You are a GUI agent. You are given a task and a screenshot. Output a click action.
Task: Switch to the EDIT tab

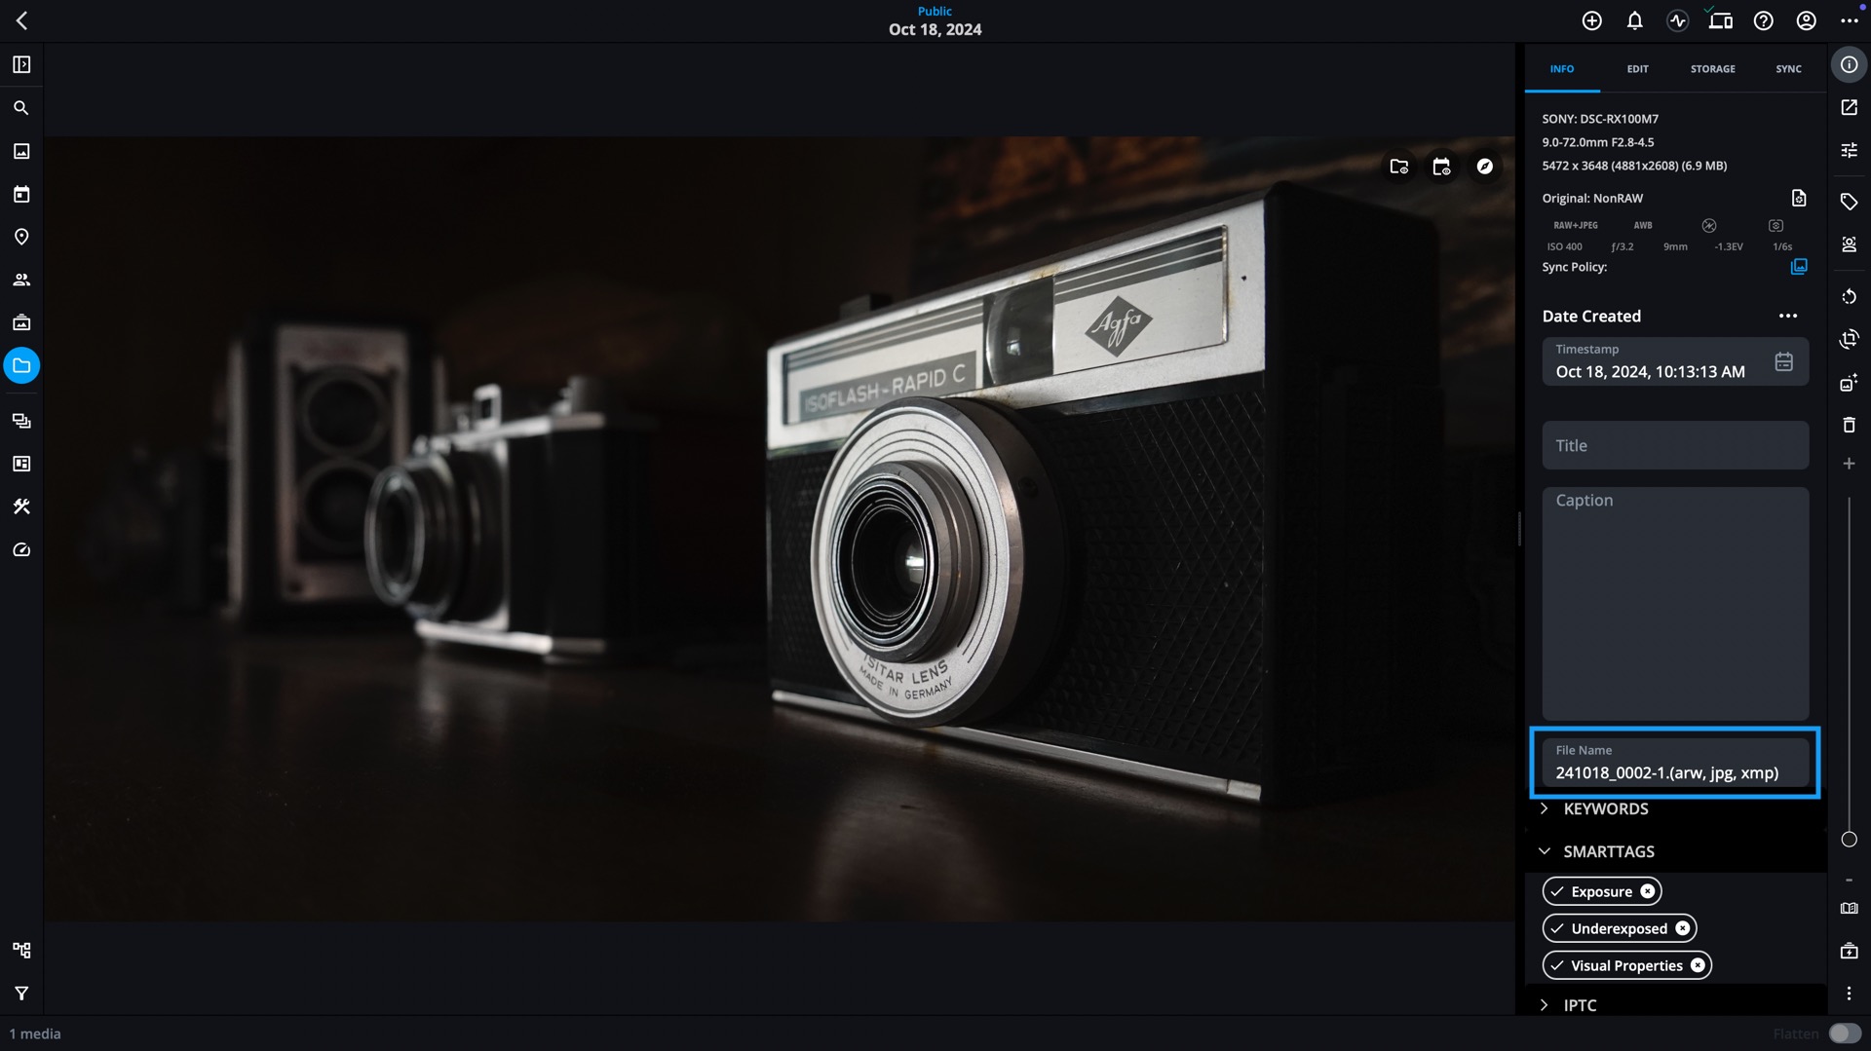[1637, 69]
